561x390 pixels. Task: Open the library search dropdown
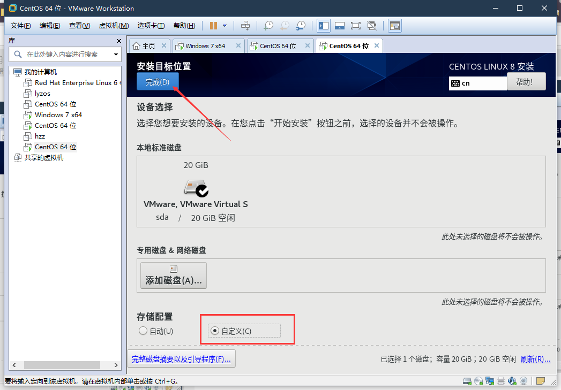[115, 55]
